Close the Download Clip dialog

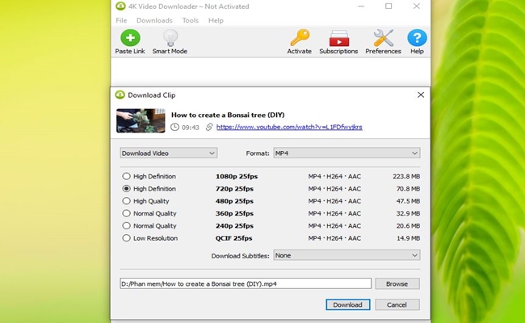(x=421, y=94)
